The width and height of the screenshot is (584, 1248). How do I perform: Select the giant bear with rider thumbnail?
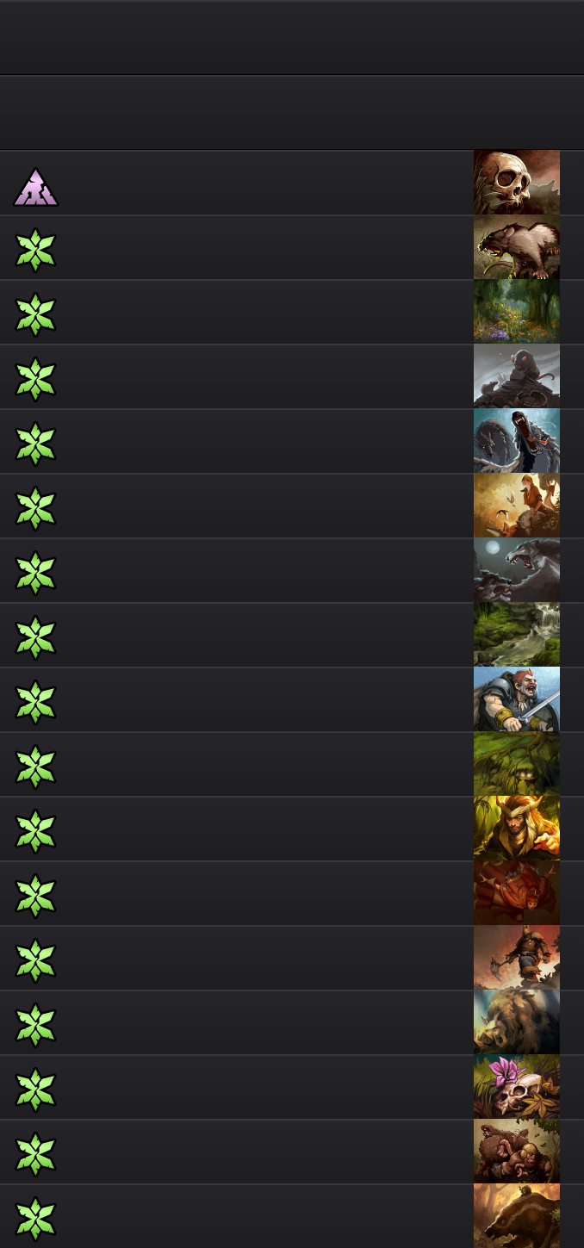click(x=517, y=1216)
